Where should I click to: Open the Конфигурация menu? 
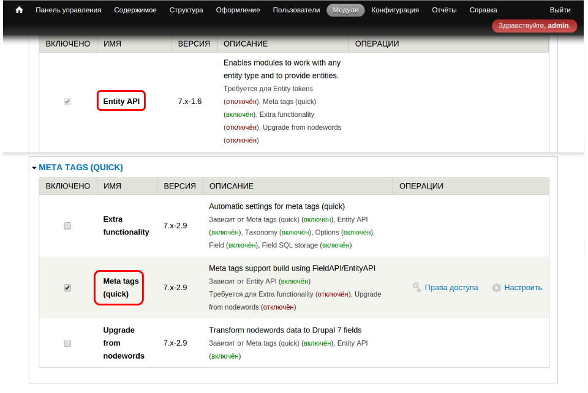[395, 10]
